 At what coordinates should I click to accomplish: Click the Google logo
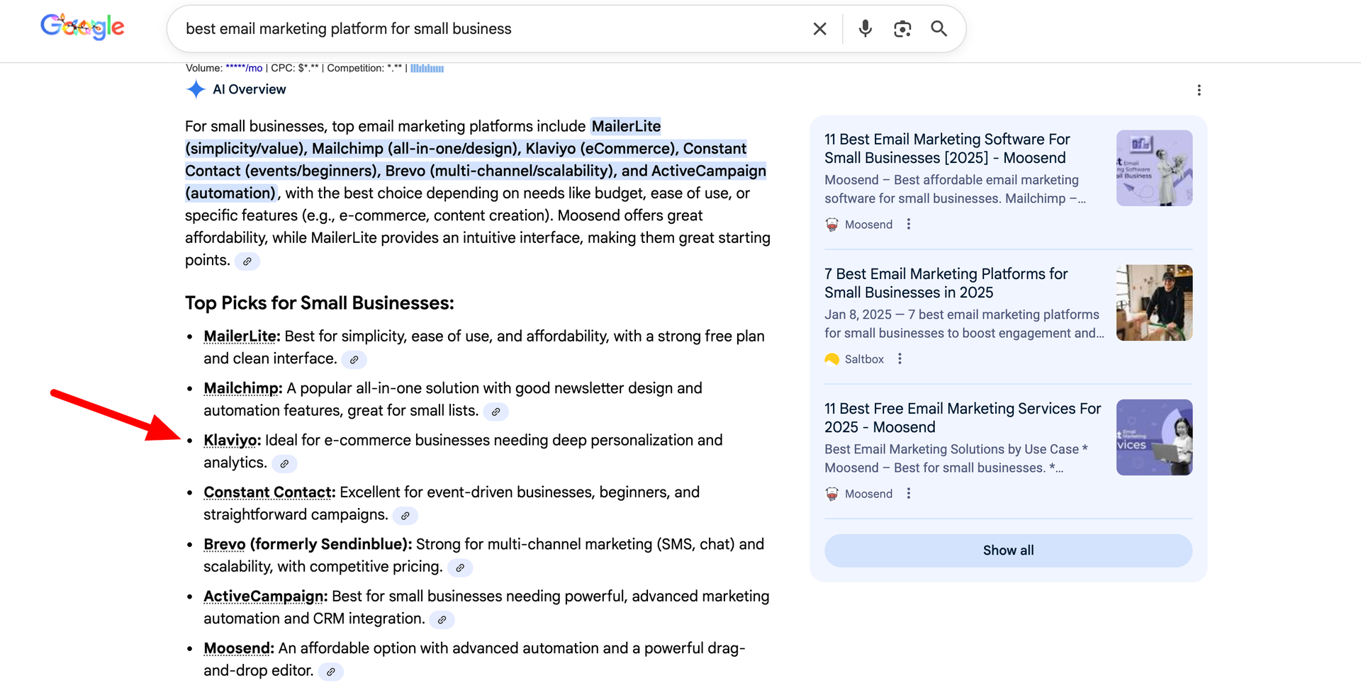[82, 28]
